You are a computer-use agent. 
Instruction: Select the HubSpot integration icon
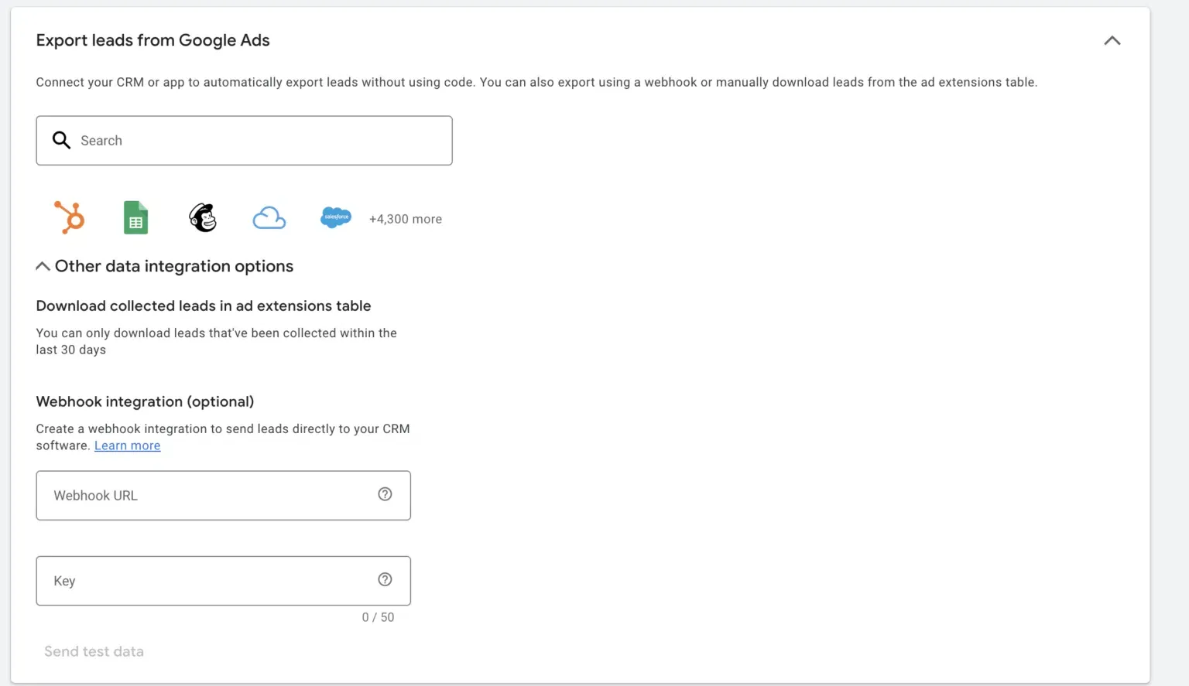69,217
